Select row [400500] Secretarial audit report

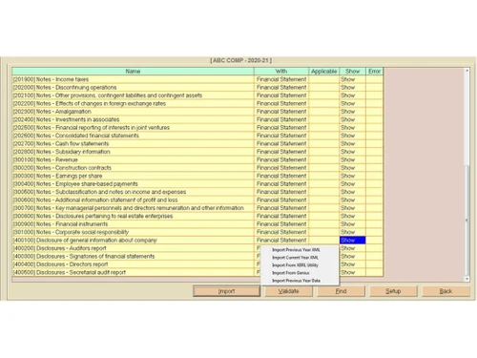pyautogui.click(x=133, y=272)
